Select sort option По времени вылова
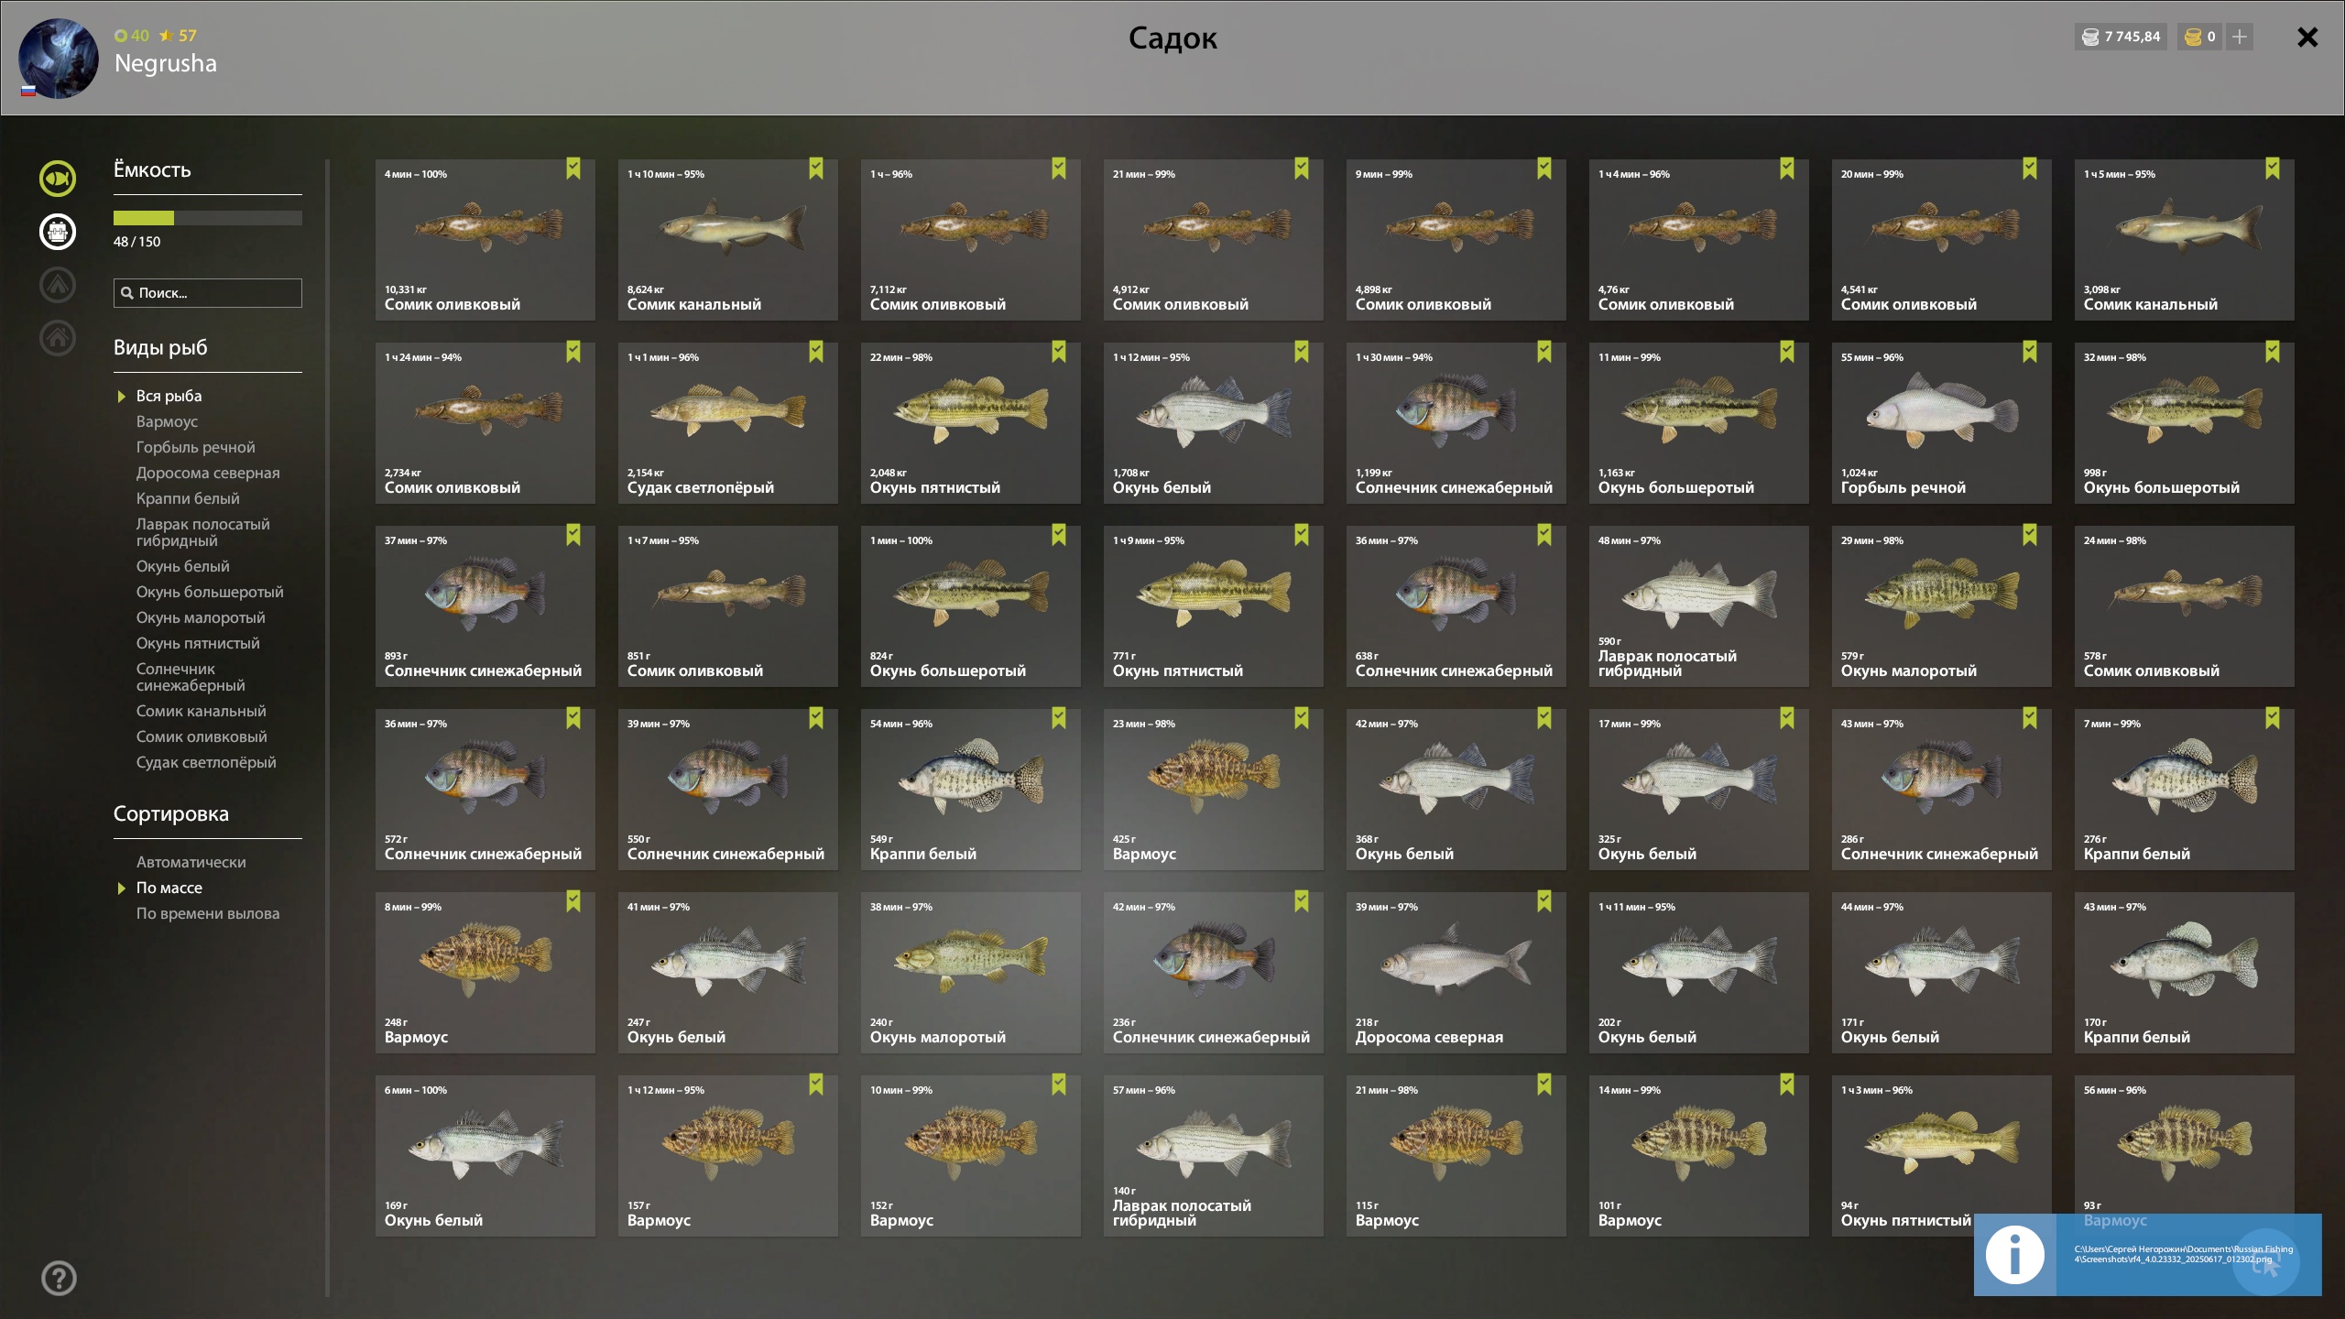 [x=208, y=913]
